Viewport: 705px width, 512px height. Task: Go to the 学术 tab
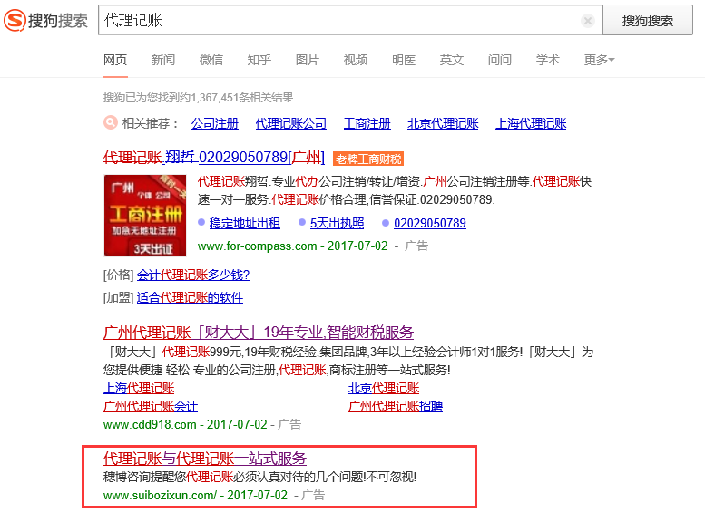[x=548, y=60]
